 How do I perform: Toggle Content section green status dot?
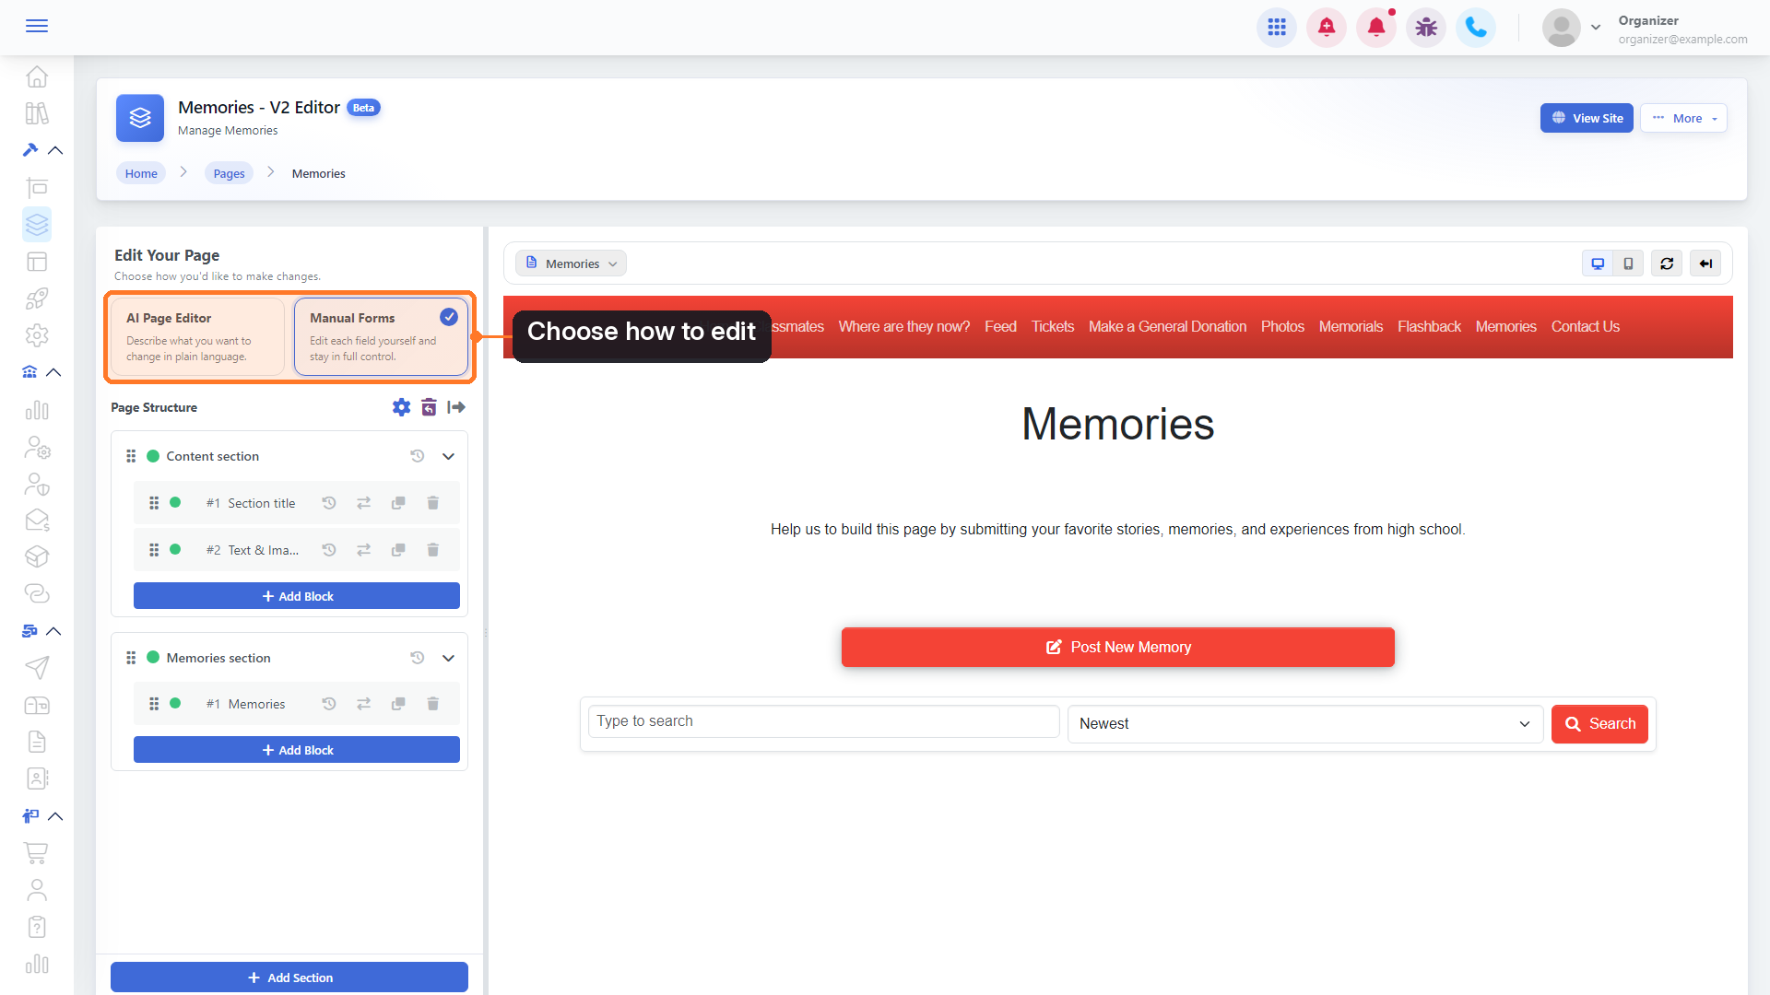point(153,456)
